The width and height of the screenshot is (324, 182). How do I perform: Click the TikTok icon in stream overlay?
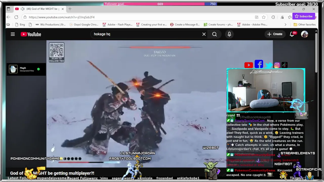(x=285, y=65)
